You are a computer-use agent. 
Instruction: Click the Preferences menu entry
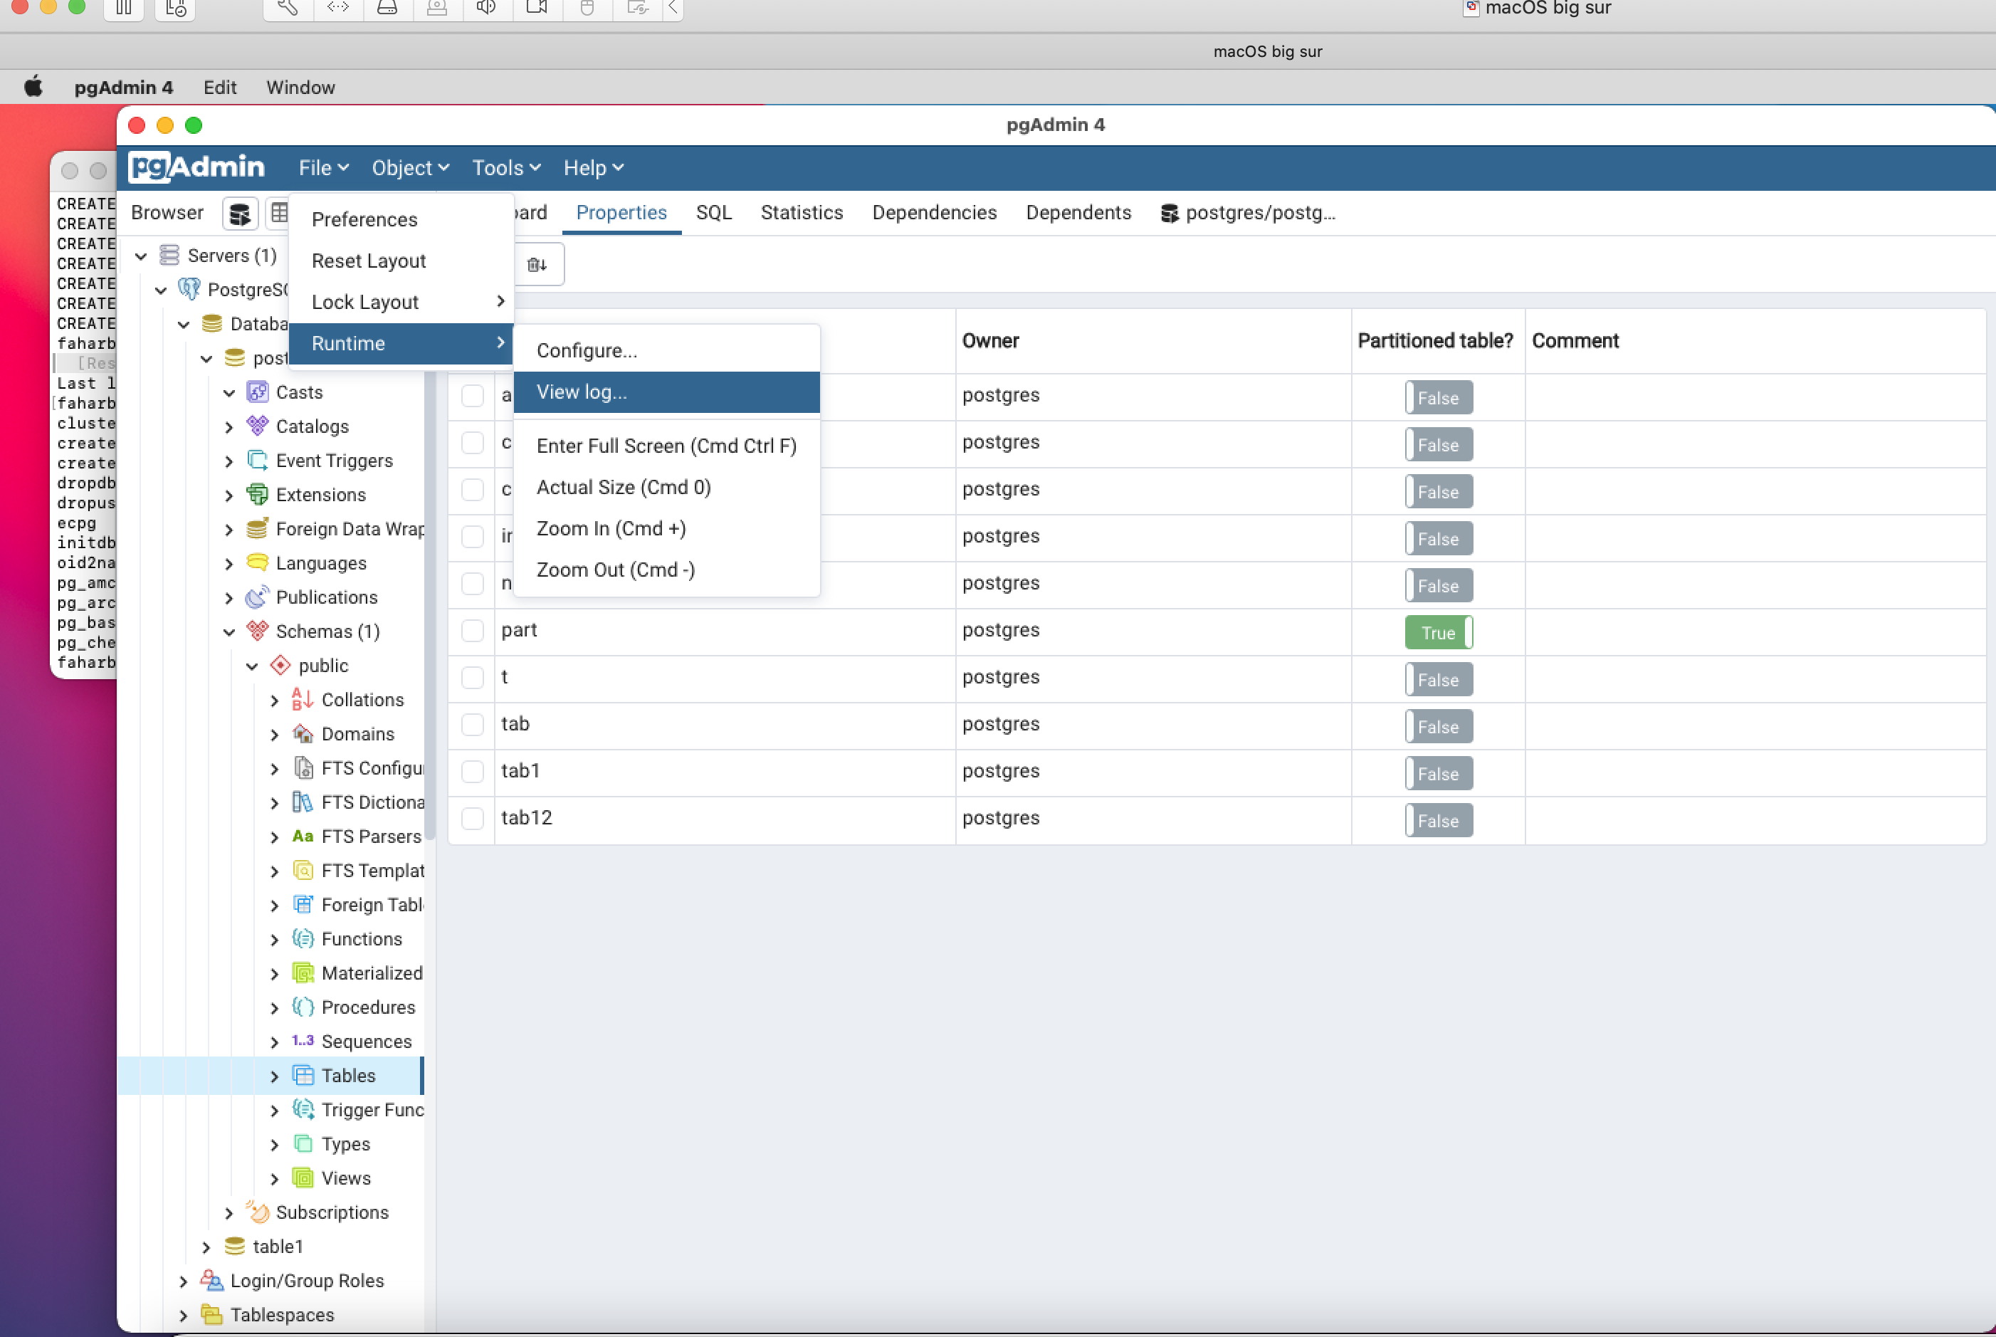(364, 220)
